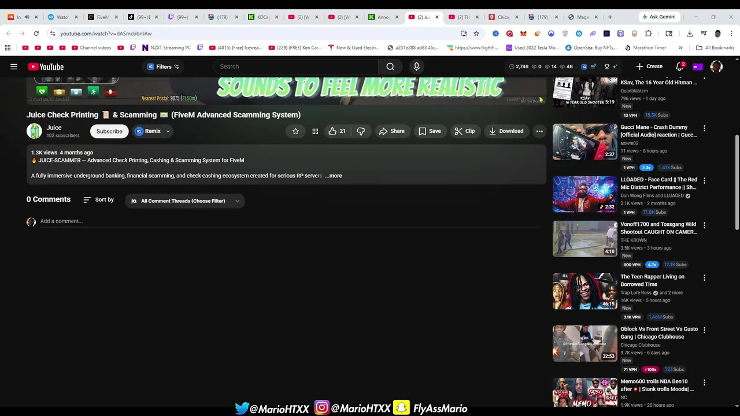Expand description with ...more
The width and height of the screenshot is (740, 416).
click(x=334, y=176)
